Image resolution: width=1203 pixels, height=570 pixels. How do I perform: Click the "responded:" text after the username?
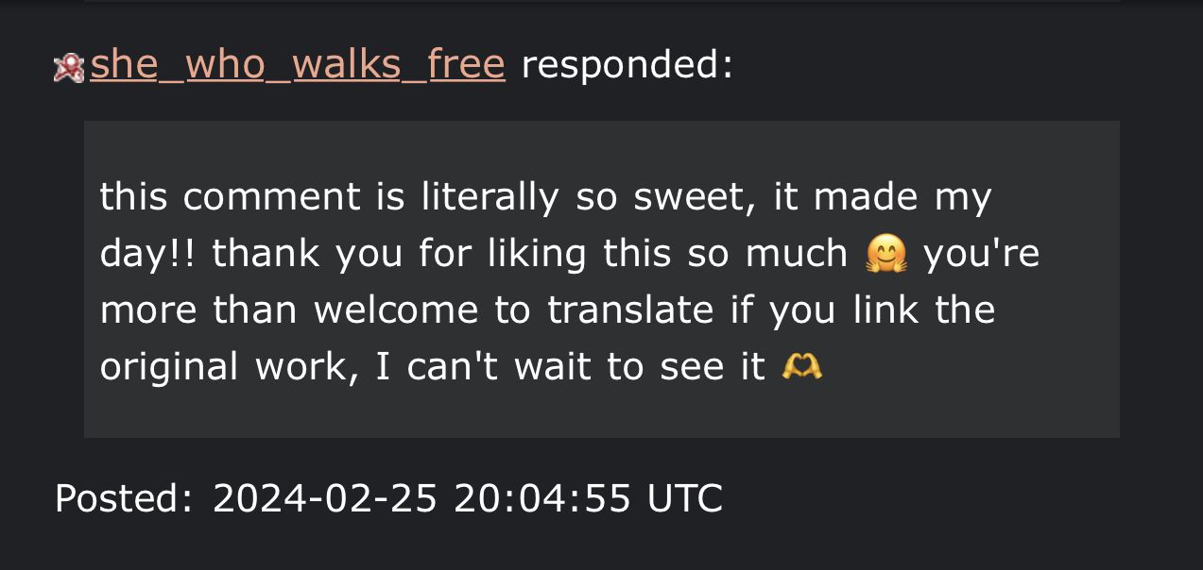(x=627, y=65)
